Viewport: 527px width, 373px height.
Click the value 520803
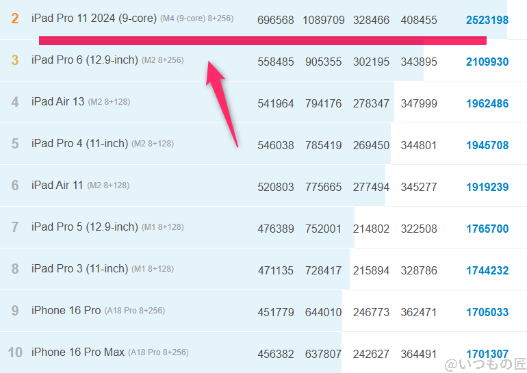coord(276,187)
